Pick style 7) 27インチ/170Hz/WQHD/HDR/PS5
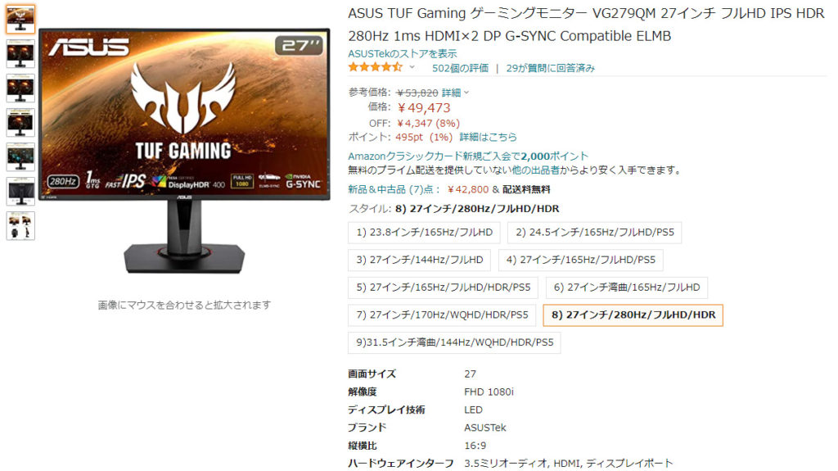 point(441,315)
